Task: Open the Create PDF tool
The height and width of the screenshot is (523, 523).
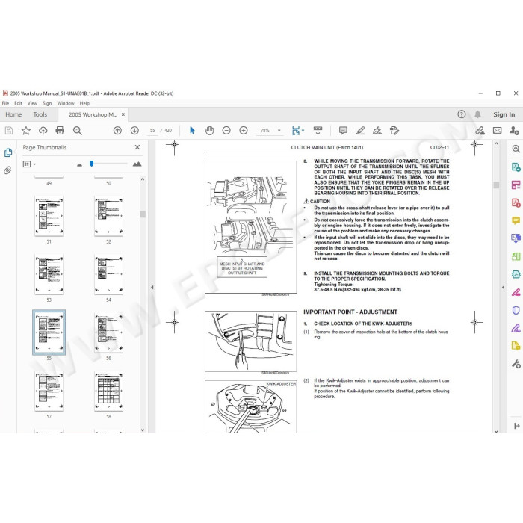Action: [x=516, y=202]
